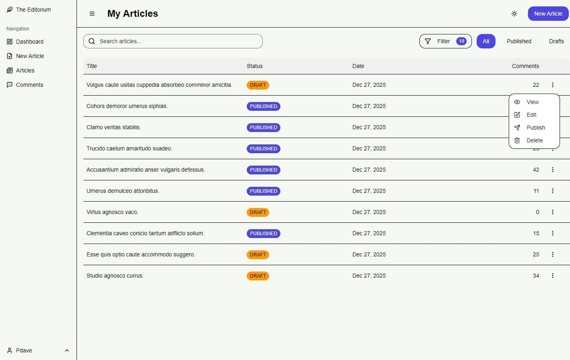Screen dimensions: 570x360
Task: Click Edit in the actions menu
Action: tap(531, 115)
